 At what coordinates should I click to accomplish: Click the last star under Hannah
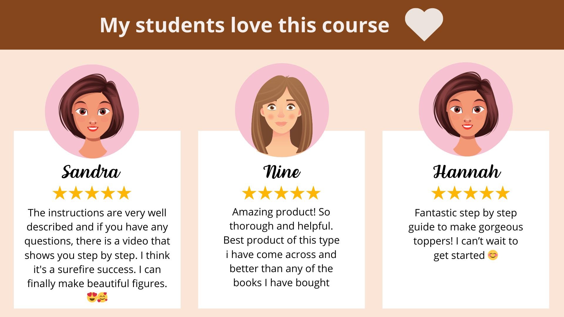point(503,193)
